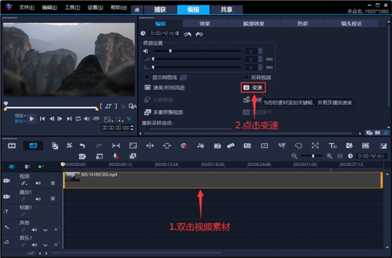392x258 pixels.
Task: Switch to the 共享 workspace tab
Action: [227, 10]
